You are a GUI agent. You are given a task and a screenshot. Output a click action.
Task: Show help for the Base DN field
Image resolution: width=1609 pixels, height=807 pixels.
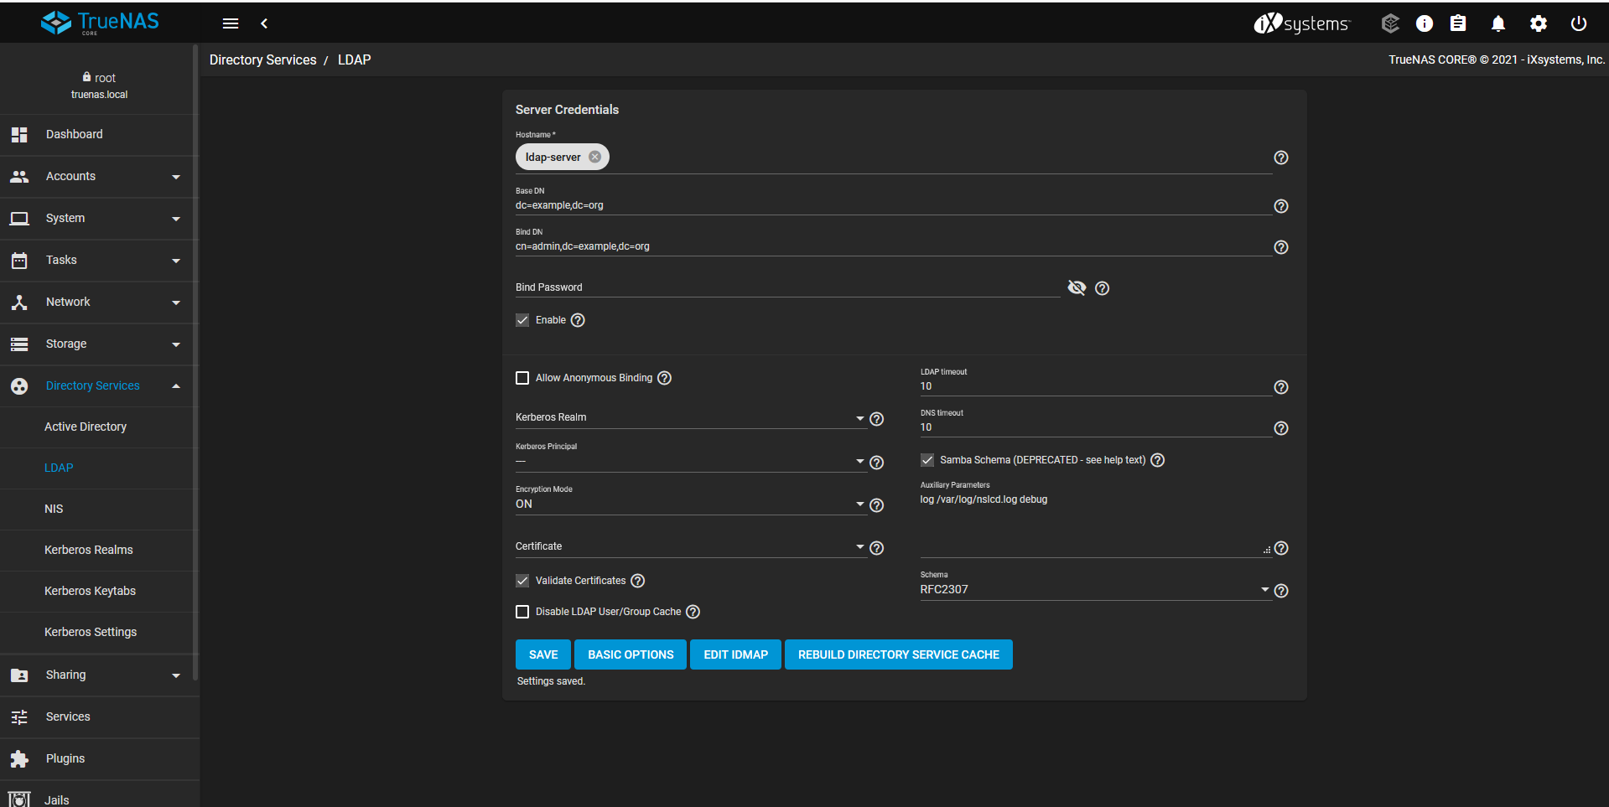[x=1281, y=206]
